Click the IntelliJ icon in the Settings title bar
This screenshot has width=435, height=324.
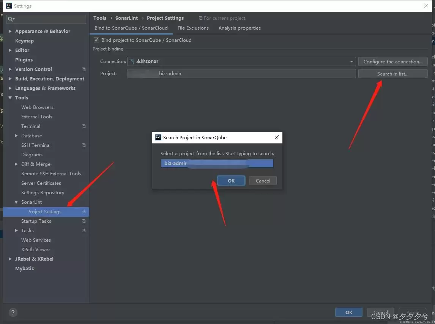tap(9, 6)
